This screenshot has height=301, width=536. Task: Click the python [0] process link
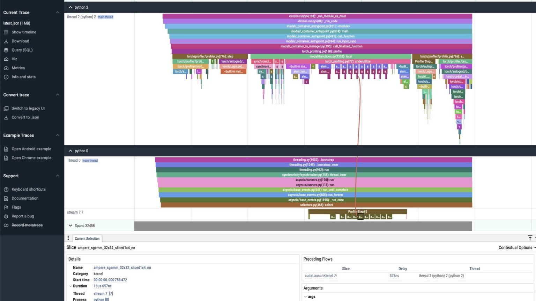101,300
